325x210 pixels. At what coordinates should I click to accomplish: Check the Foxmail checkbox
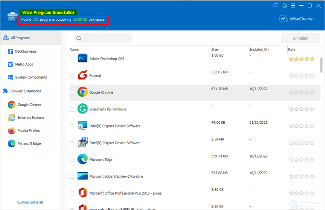72,76
